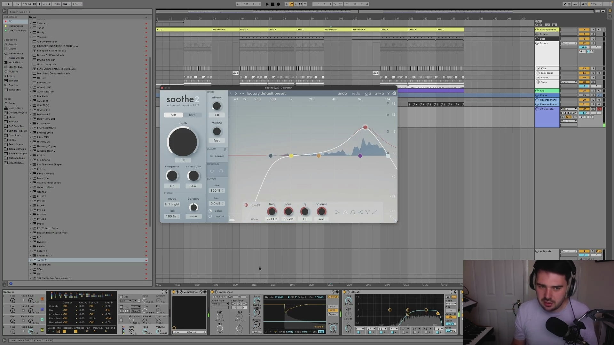Click the Tap tempo button
The height and width of the screenshot is (345, 614).
[x=18, y=4]
